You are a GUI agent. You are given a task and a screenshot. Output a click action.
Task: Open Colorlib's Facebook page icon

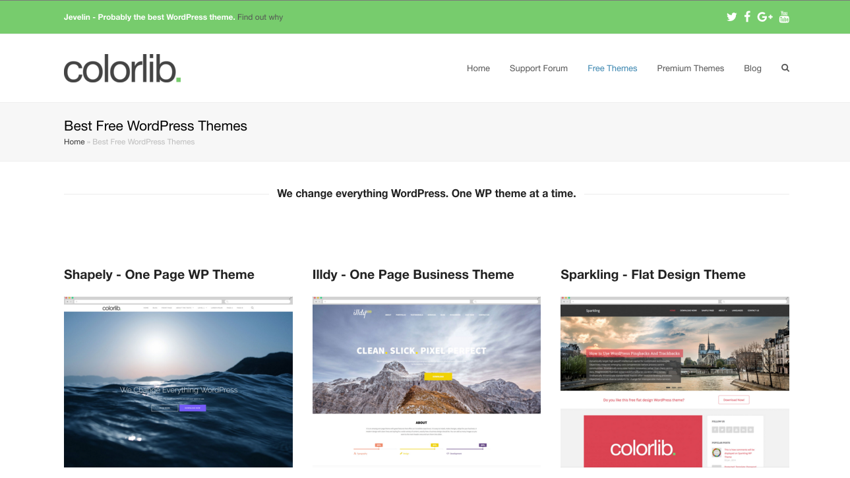pyautogui.click(x=747, y=17)
